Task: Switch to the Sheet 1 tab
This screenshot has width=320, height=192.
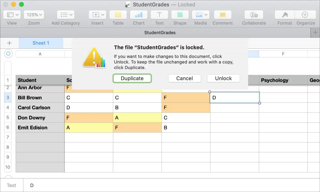Action: point(41,43)
